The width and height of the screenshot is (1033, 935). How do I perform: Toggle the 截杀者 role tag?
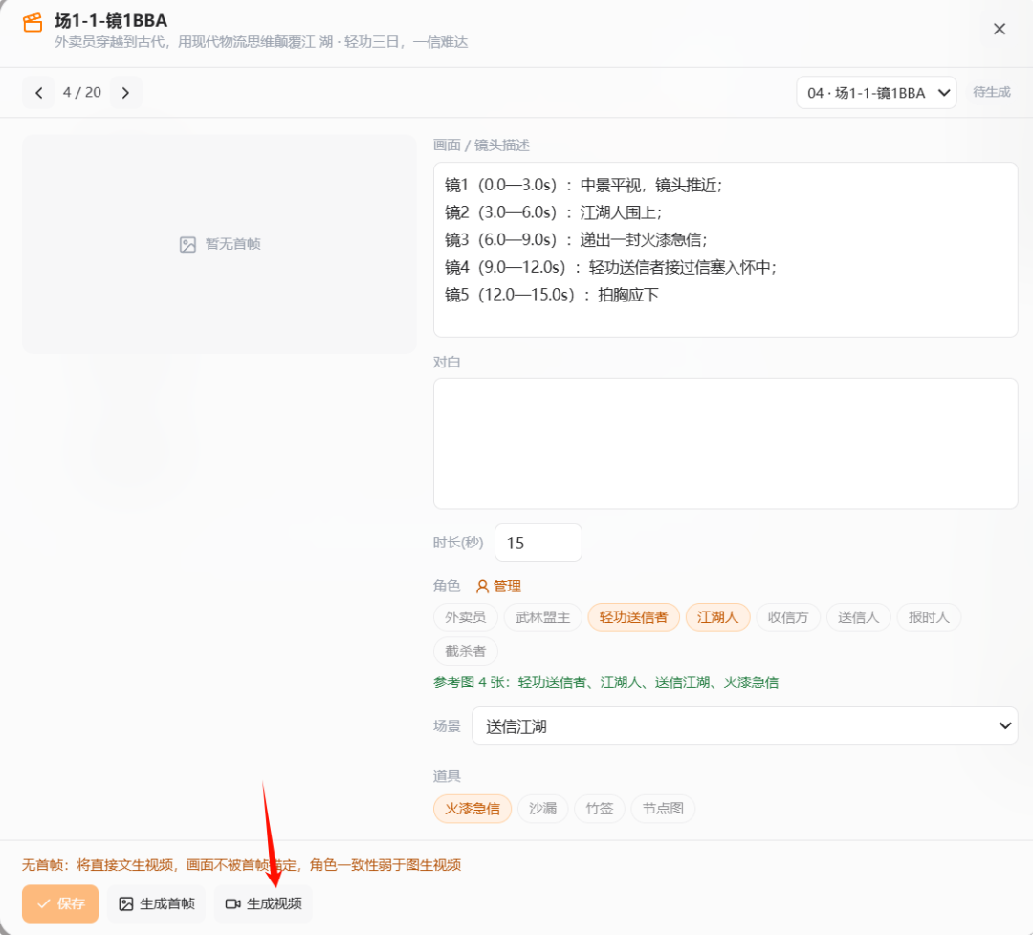click(465, 652)
